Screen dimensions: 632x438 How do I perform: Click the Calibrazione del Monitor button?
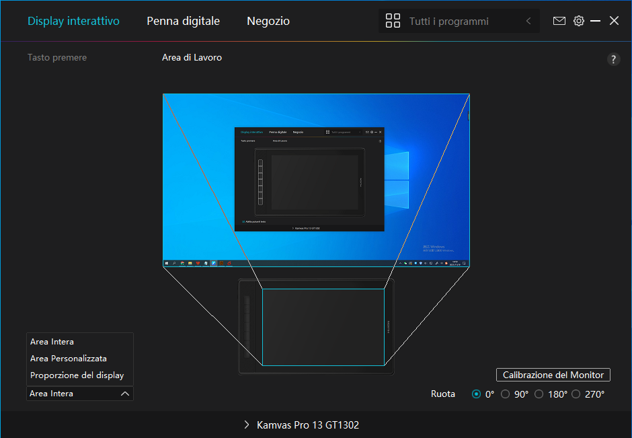(x=553, y=375)
